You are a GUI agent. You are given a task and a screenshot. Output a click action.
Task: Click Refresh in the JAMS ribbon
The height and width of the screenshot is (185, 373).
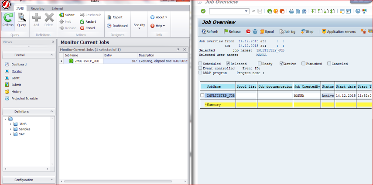tap(8, 21)
